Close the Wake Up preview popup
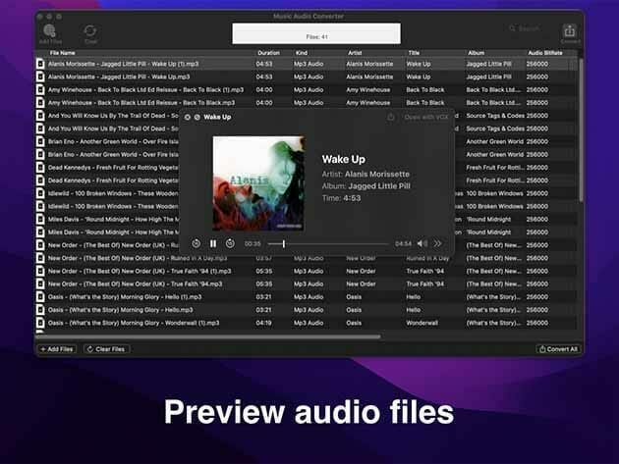This screenshot has height=464, width=619. coord(188,117)
